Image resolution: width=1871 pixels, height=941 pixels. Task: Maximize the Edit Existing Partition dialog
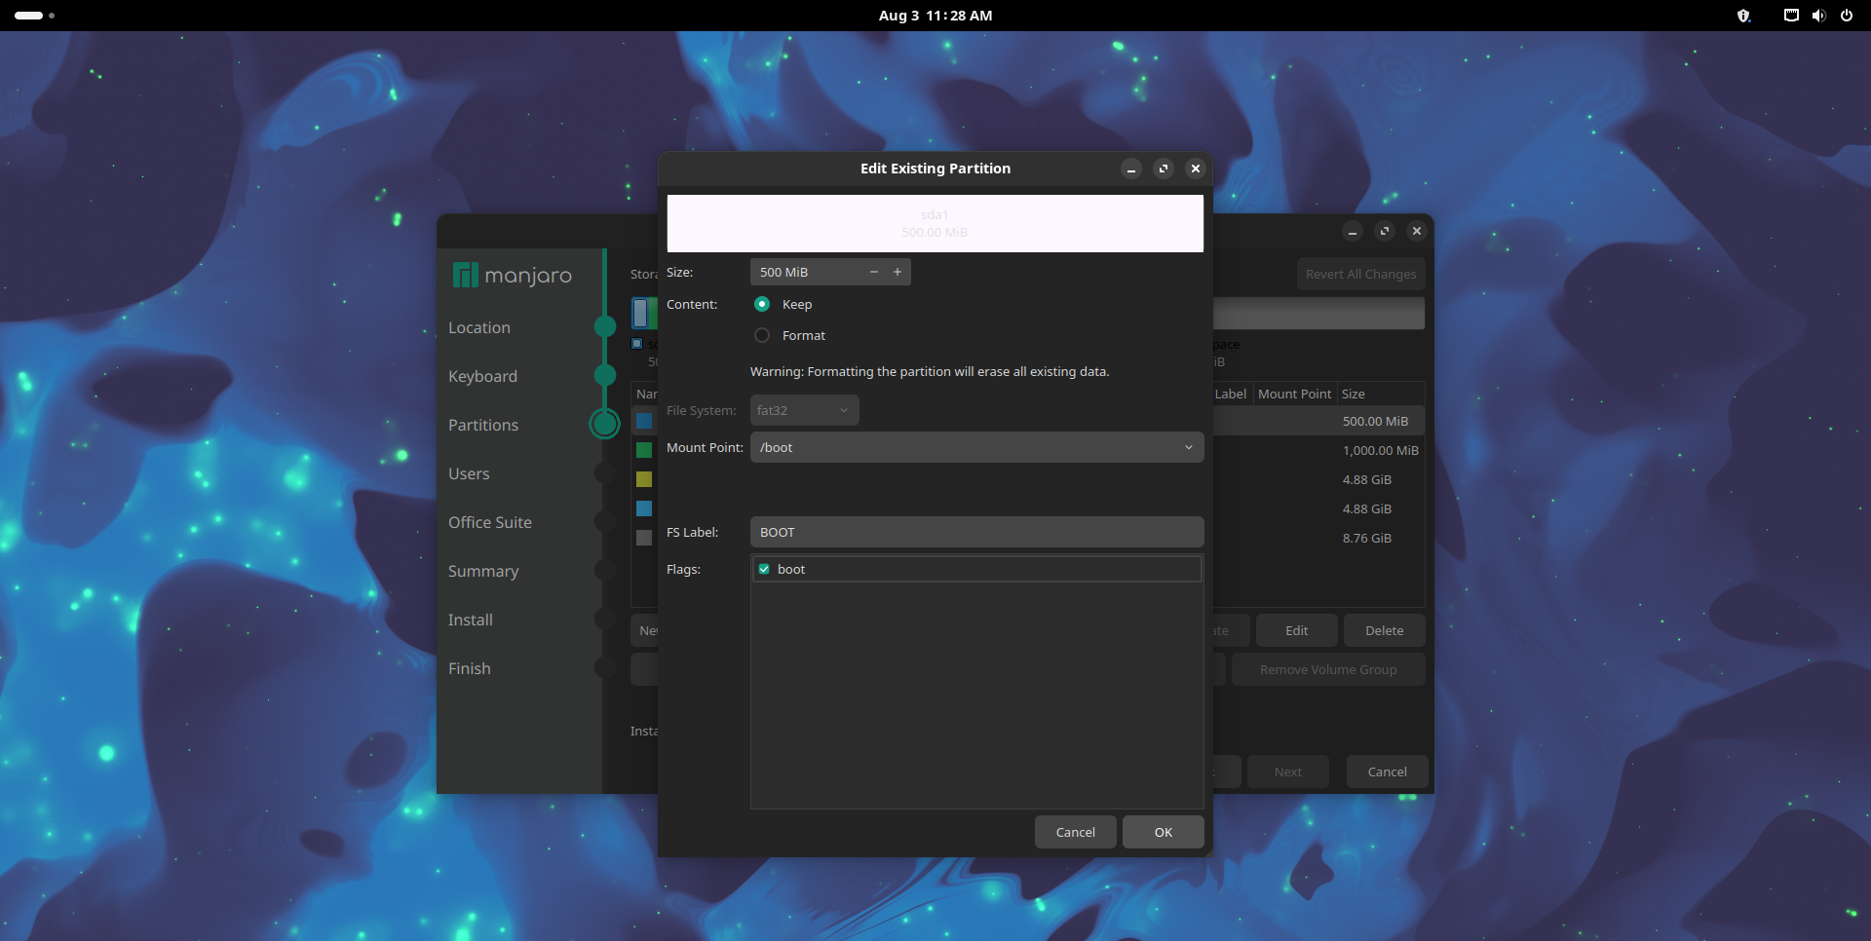(1163, 169)
